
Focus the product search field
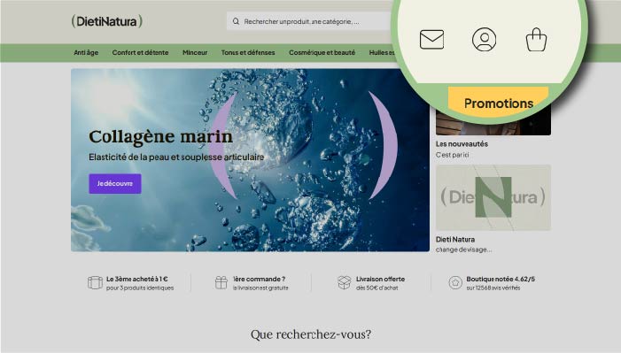tap(309, 21)
